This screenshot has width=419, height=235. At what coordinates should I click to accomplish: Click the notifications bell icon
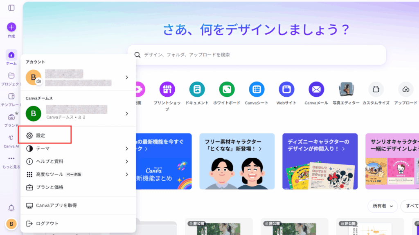11,208
